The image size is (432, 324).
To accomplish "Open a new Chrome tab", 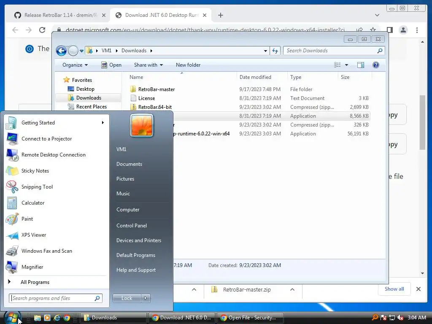I will (220, 15).
